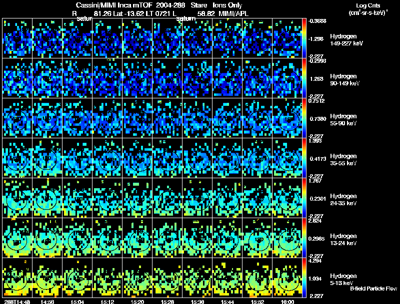Click the color scale bar for 90-149 keV row
This screenshot has width=400, height=304.
[304, 78]
